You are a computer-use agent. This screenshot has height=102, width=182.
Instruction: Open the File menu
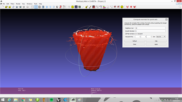click(4, 4)
